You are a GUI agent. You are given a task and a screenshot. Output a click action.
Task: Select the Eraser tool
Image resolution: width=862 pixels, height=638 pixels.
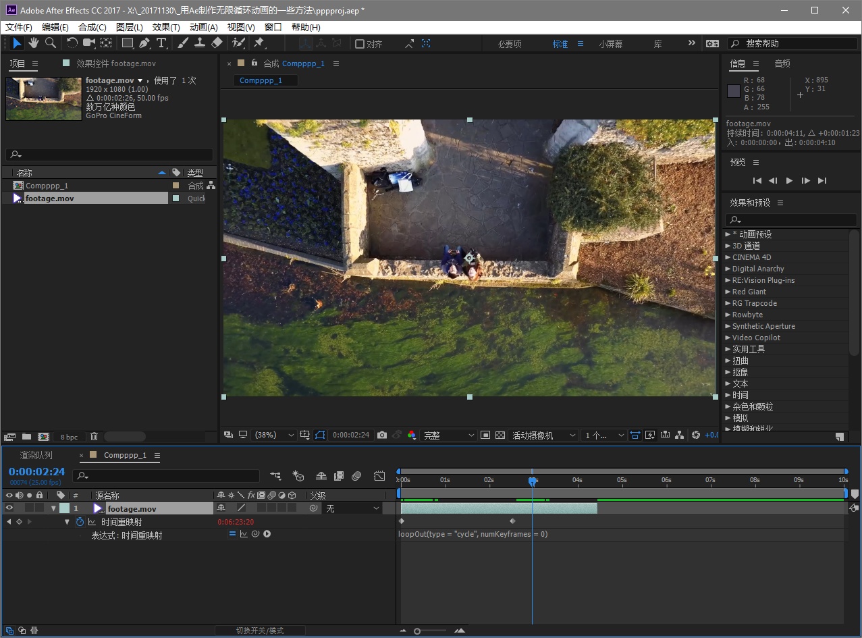(x=217, y=43)
